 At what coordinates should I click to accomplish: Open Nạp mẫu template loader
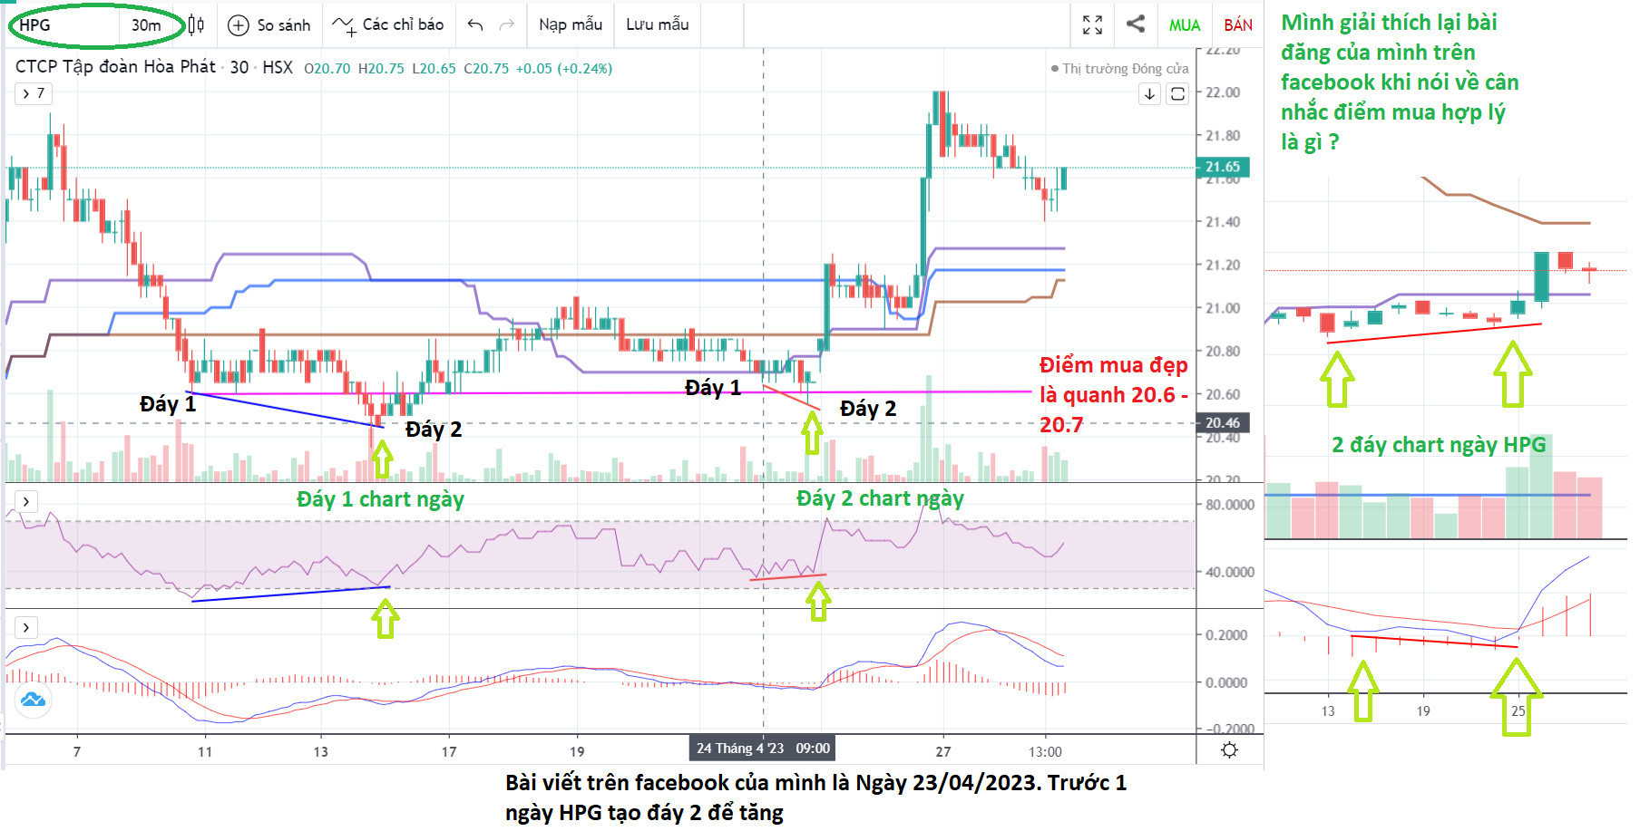tap(571, 25)
